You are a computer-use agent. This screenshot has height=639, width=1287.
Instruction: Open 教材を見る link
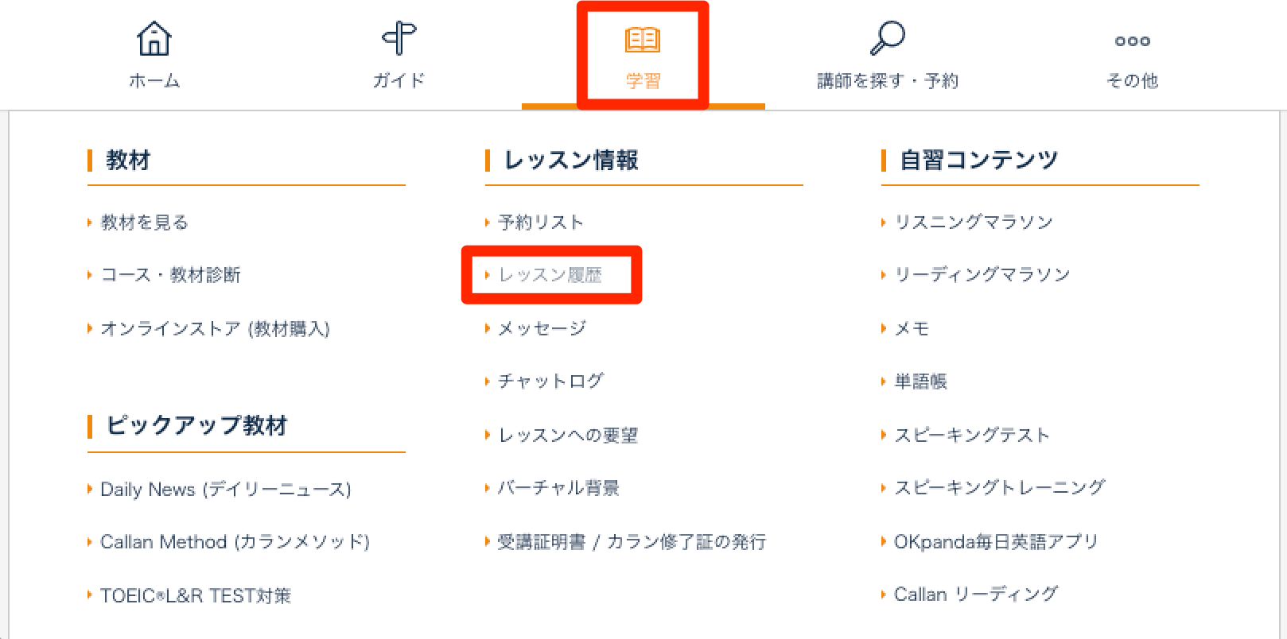click(x=145, y=223)
